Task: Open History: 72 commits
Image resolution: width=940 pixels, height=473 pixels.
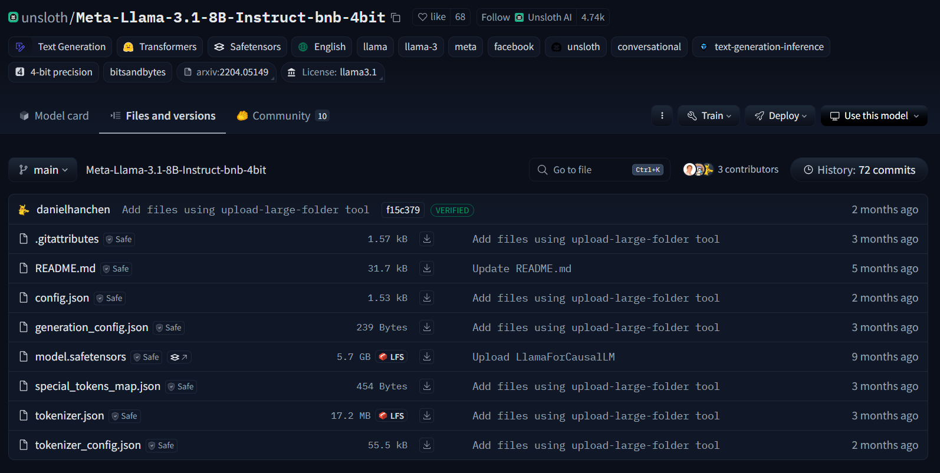Action: pyautogui.click(x=859, y=170)
